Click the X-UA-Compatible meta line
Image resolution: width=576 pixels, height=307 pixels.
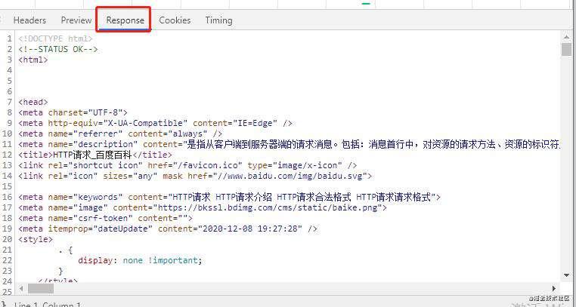[155, 123]
